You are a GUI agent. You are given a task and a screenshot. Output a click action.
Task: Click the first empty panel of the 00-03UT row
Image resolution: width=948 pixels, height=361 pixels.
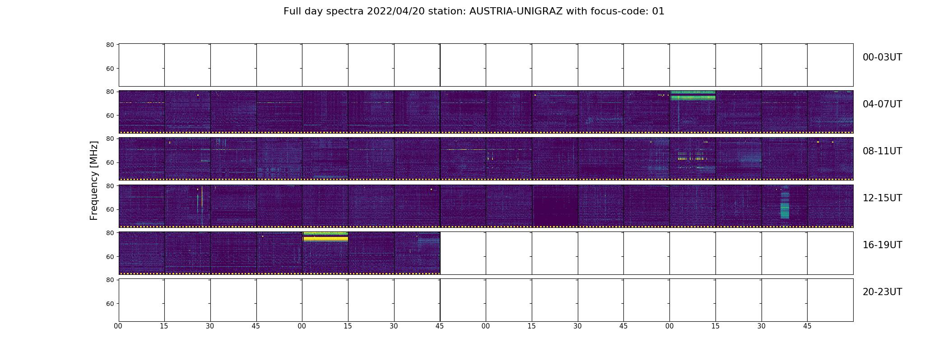142,65
